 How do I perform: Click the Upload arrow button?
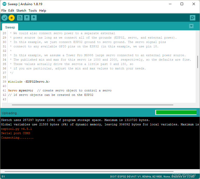point(11,18)
